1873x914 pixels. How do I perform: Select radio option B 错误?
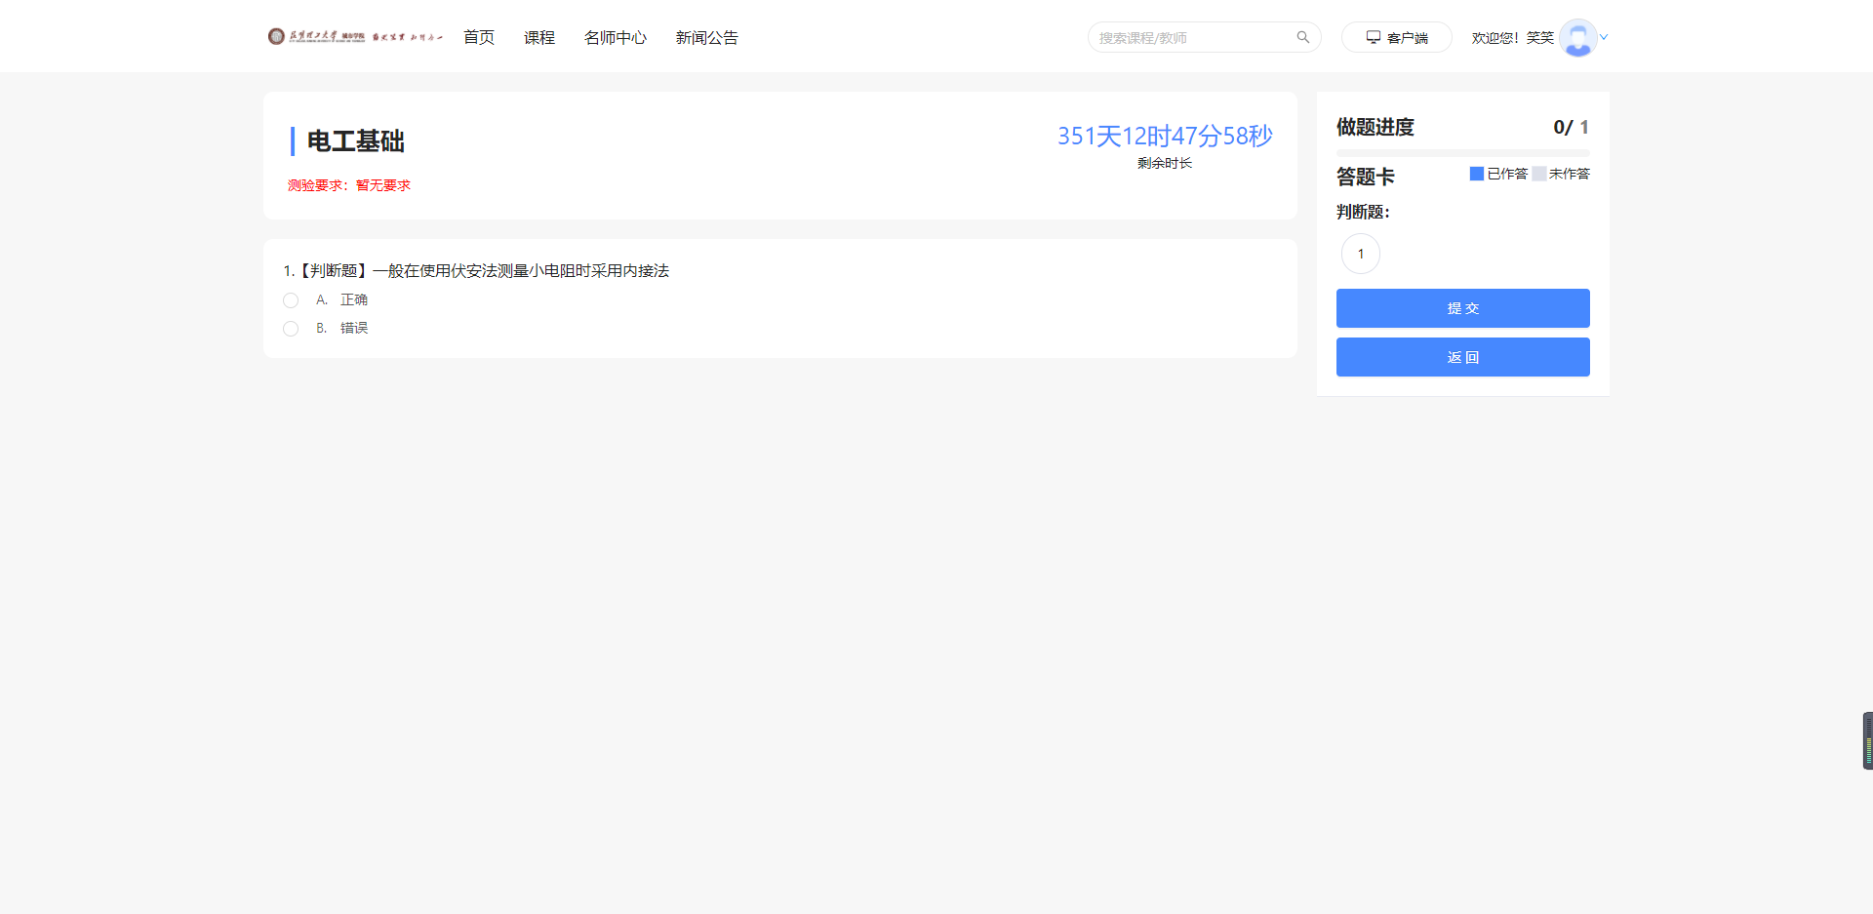(x=290, y=329)
